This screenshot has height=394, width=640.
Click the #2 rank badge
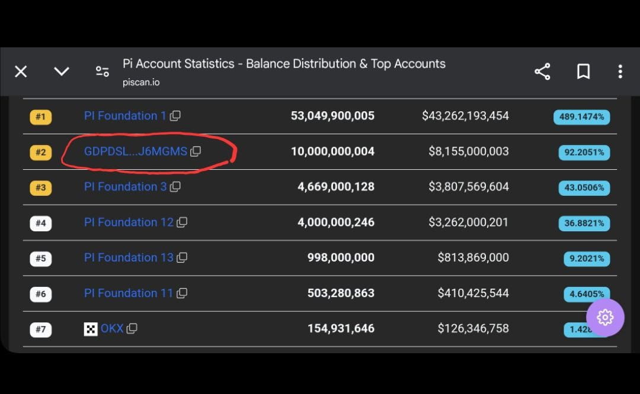41,153
